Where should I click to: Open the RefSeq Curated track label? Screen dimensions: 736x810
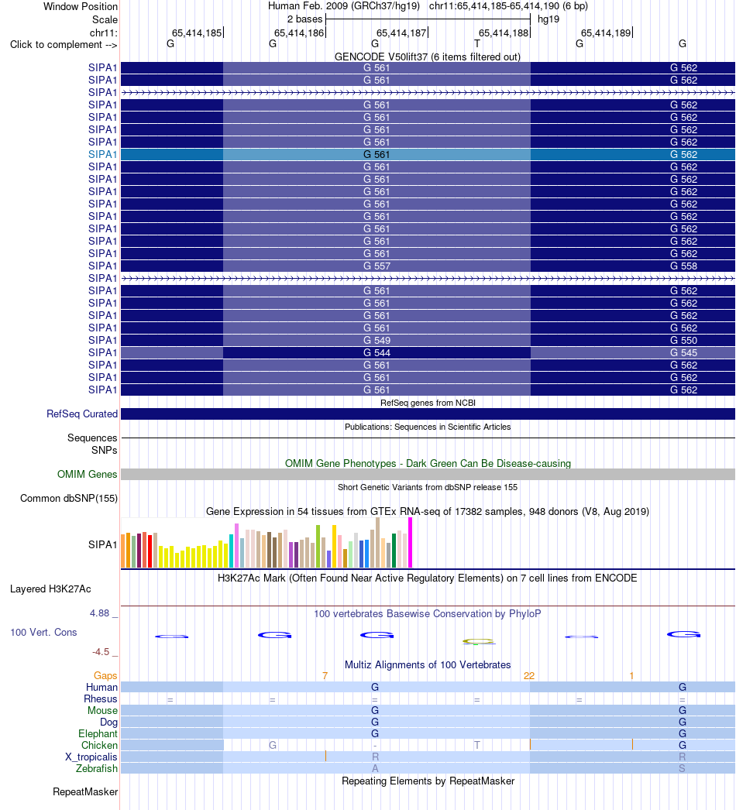82,414
